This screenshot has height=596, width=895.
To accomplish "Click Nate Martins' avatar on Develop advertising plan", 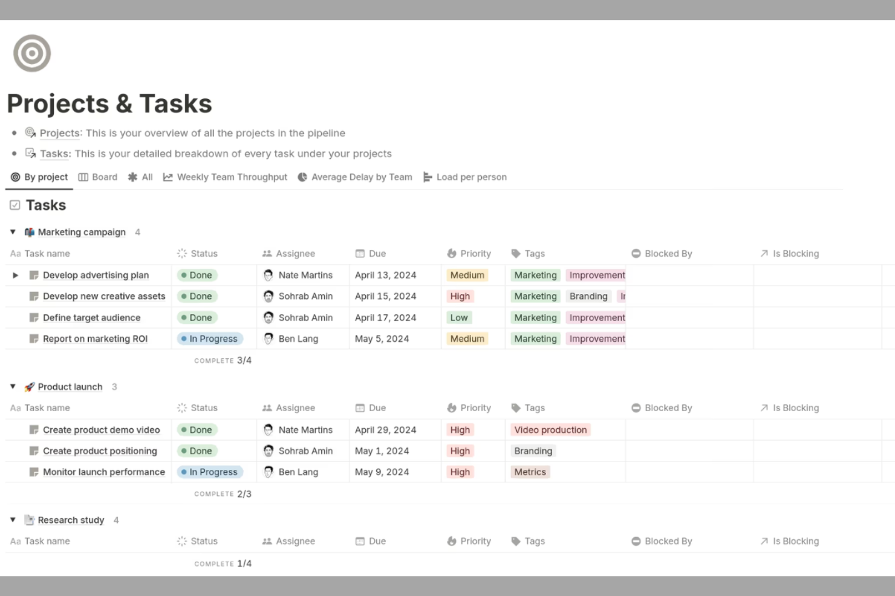I will click(267, 275).
